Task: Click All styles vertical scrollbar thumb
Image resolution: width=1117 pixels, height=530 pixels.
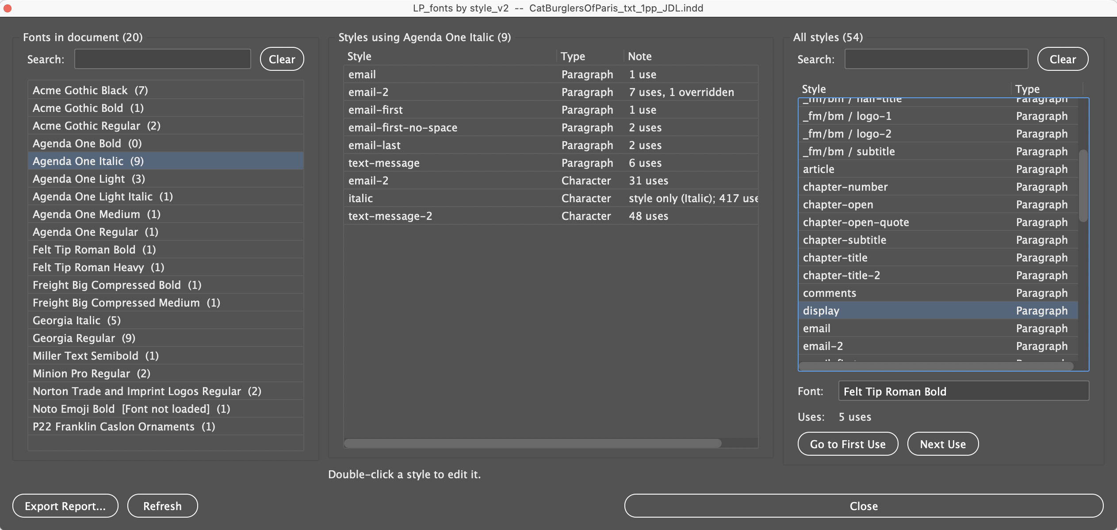Action: 1083,186
